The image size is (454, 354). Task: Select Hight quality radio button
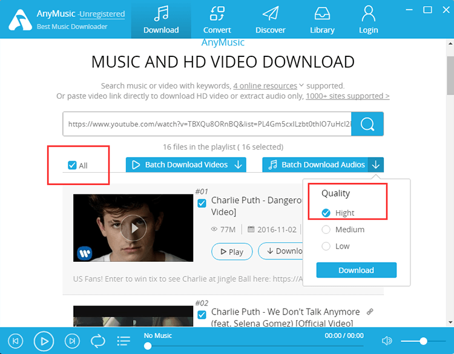(x=326, y=213)
